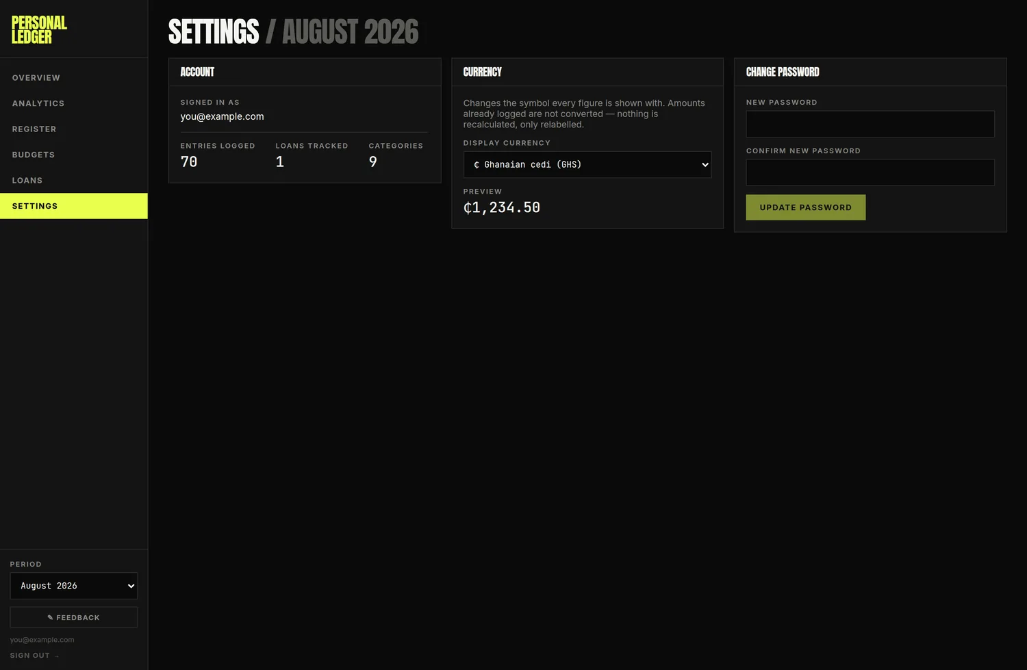Navigate to Budgets

tap(74, 155)
